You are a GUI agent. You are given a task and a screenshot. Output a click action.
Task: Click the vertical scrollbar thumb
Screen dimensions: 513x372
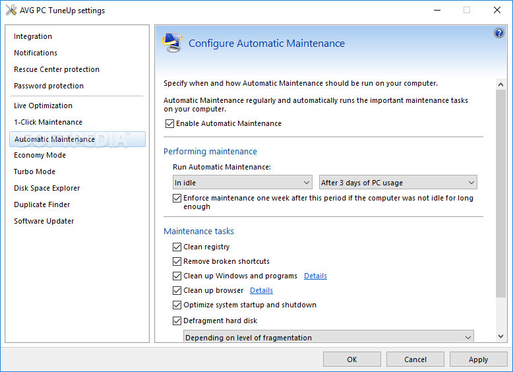tap(500, 193)
